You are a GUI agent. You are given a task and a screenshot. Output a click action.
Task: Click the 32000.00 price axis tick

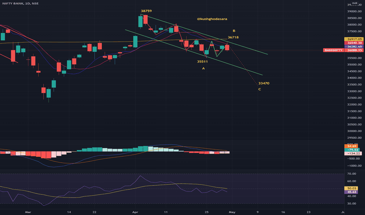coord(354,105)
